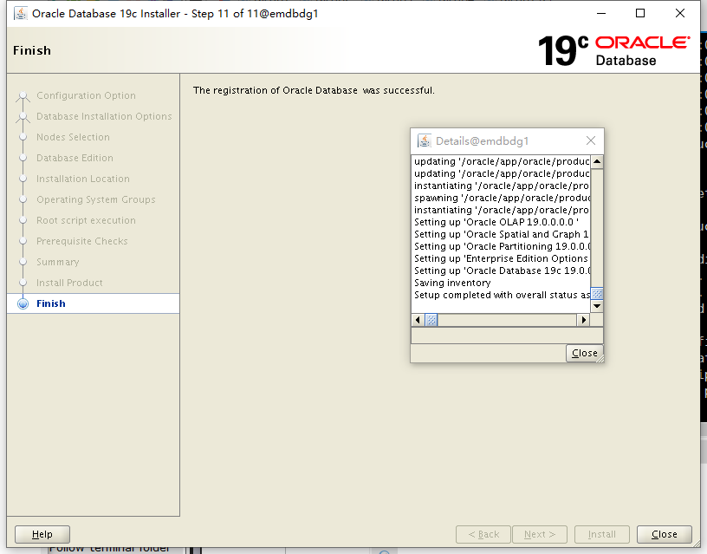Click the Java icon in installer title bar
707x554 pixels.
(20, 14)
